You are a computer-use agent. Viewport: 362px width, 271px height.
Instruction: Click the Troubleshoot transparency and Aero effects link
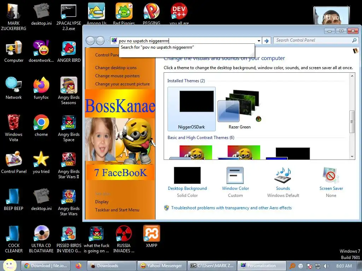pos(231,208)
